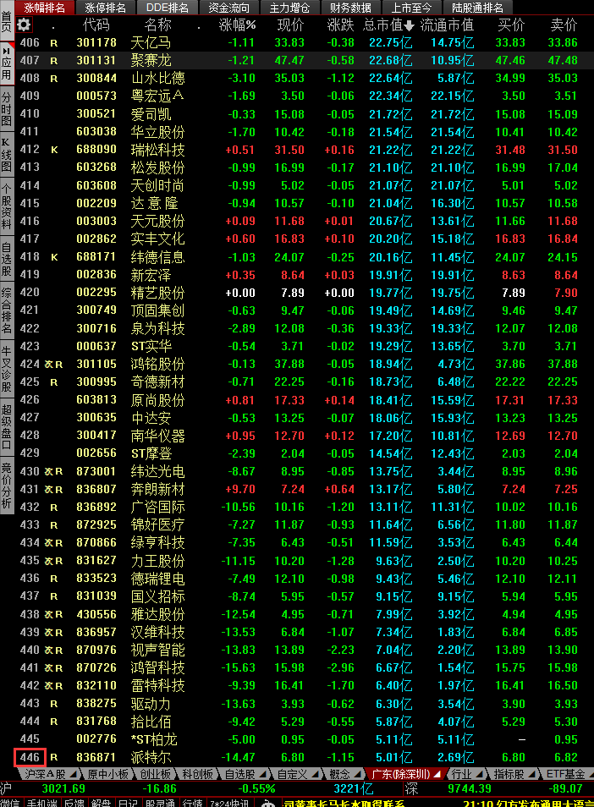Select stock row *ST柏龙
594x807 pixels.
(305, 739)
